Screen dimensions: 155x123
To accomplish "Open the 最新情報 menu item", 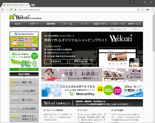I will tap(51, 24).
